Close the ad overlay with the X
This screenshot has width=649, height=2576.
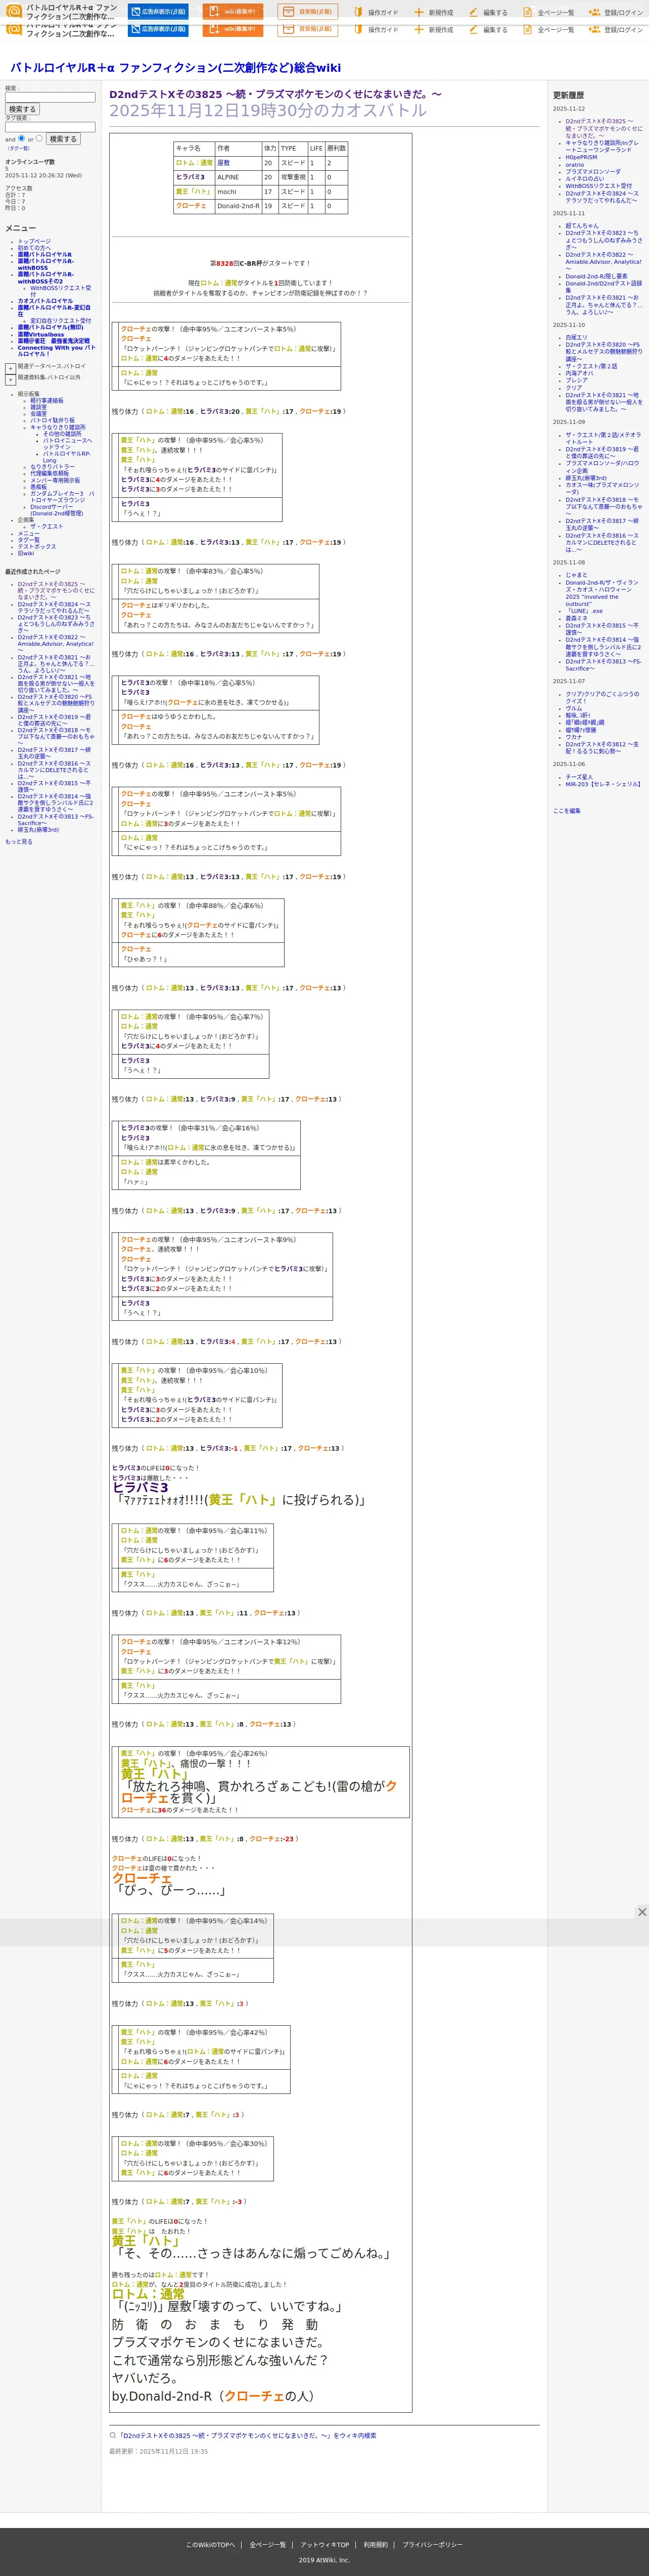(x=642, y=1912)
